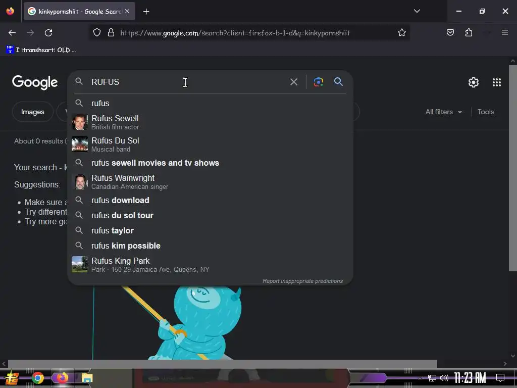Switch to Firefox in the taskbar

click(62, 378)
